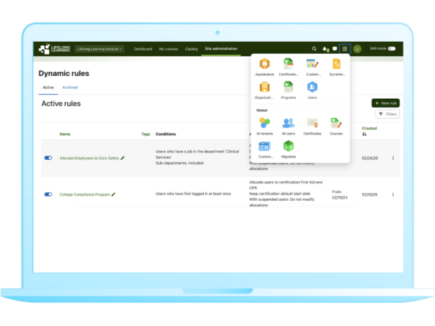Open Site administration in navigation
This screenshot has height=326, width=435.
point(221,49)
